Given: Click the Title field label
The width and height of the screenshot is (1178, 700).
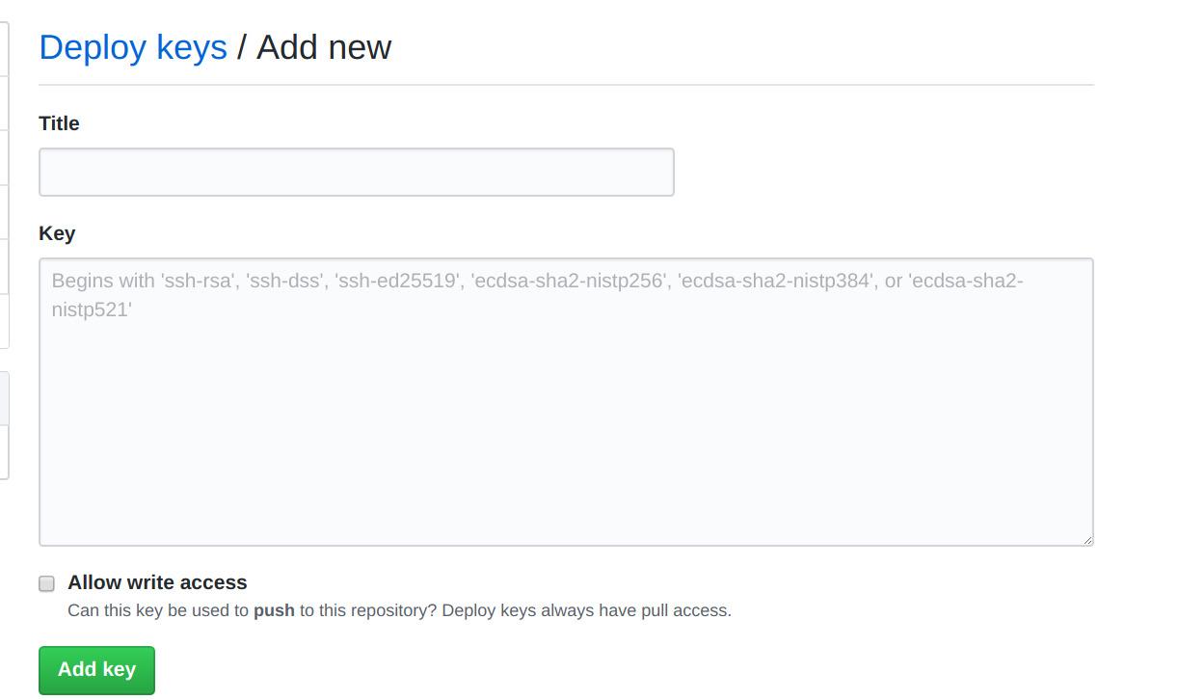Looking at the screenshot, I should point(59,123).
